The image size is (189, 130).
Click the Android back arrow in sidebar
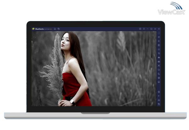(159, 96)
